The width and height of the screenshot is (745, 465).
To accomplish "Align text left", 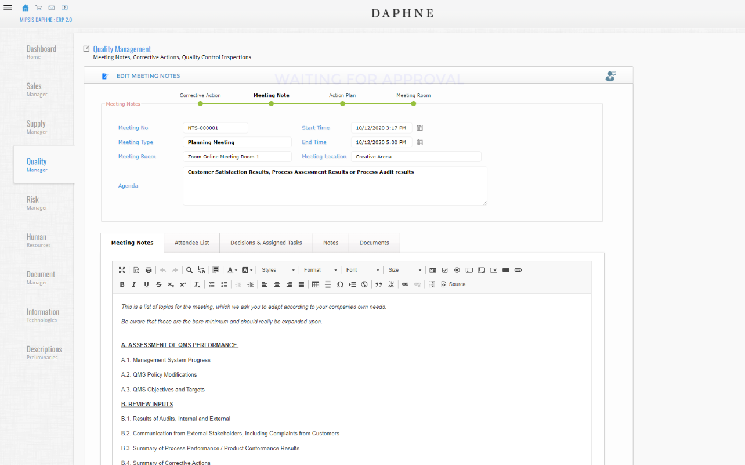I will point(265,284).
